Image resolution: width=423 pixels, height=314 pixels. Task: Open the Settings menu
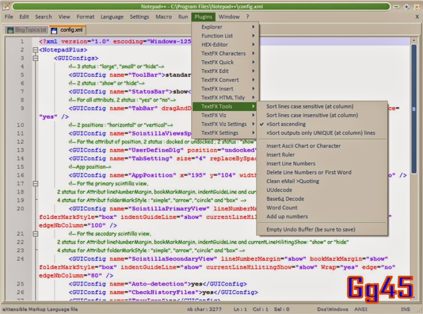tap(139, 17)
